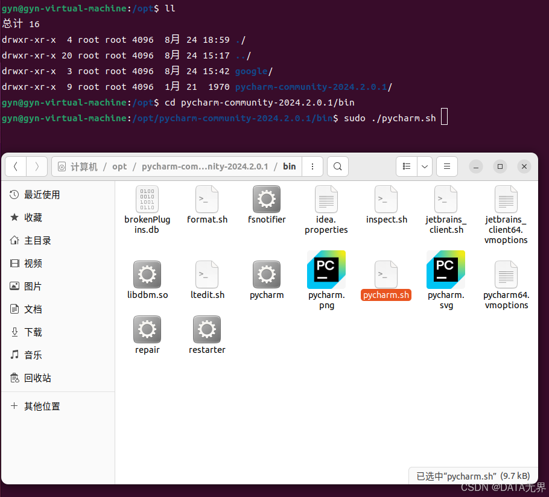The width and height of the screenshot is (549, 497).
Task: Expand view options dropdown arrow
Action: (425, 166)
